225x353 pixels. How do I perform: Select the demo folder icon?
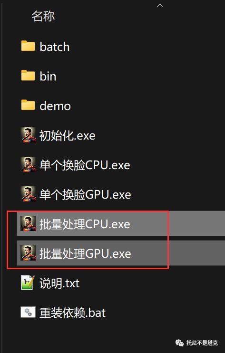coord(28,105)
